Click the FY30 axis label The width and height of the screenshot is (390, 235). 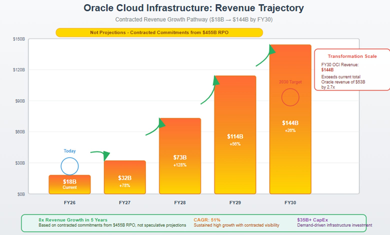coord(290,202)
